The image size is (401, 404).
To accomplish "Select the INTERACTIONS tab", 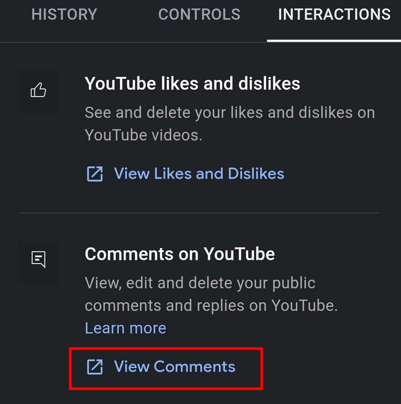I will (334, 14).
